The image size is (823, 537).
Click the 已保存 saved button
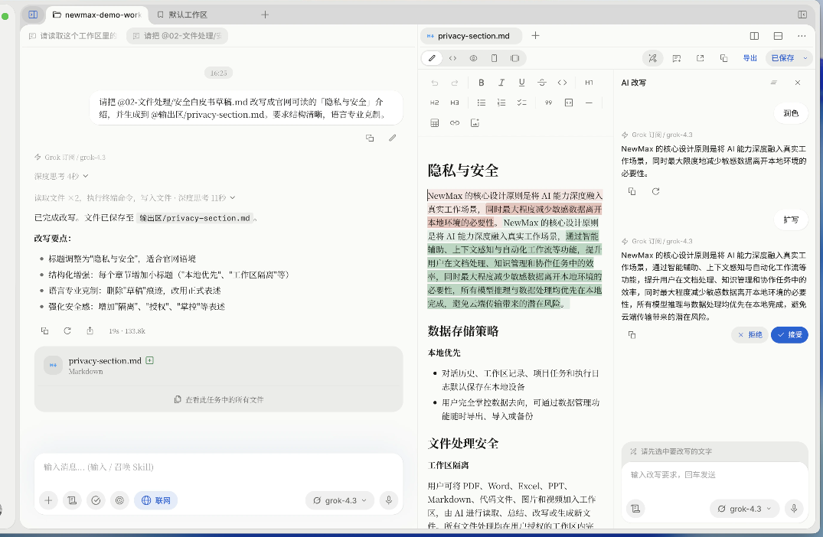[x=782, y=58]
